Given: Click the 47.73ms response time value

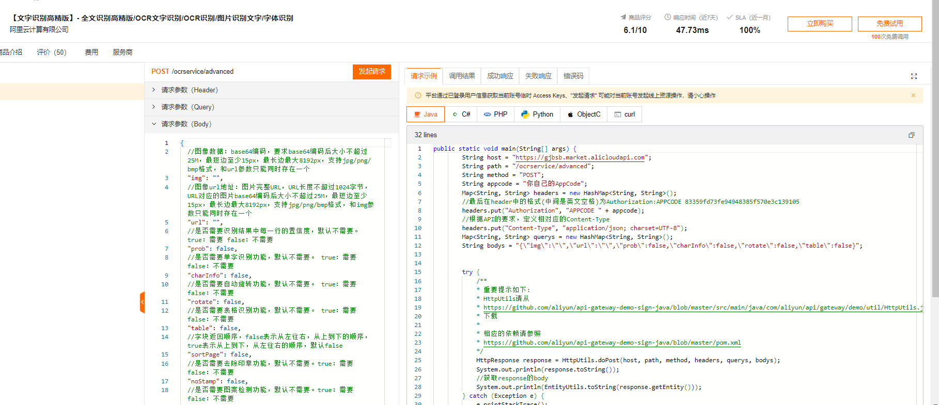Looking at the screenshot, I should [x=692, y=30].
